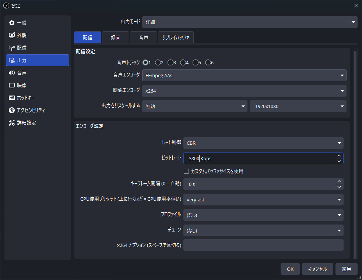Click the keyboard icon beside ホットキー
This screenshot has height=280, width=362.
(11, 98)
